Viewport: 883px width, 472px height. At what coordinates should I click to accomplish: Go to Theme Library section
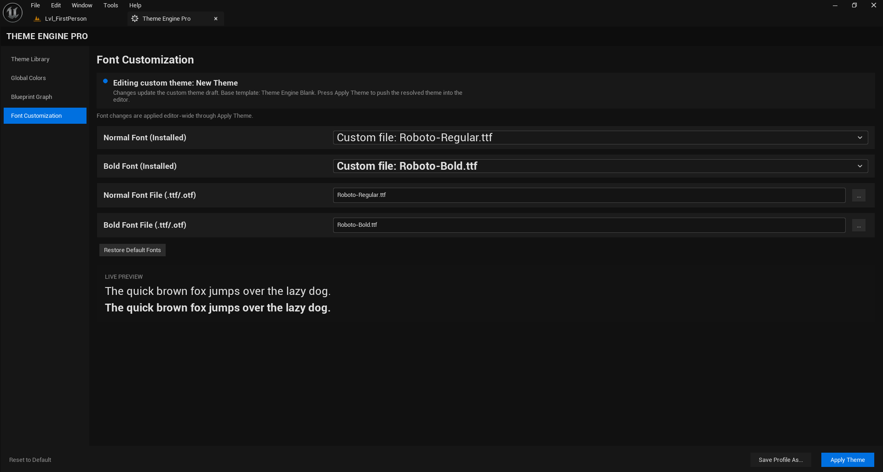[x=45, y=59]
